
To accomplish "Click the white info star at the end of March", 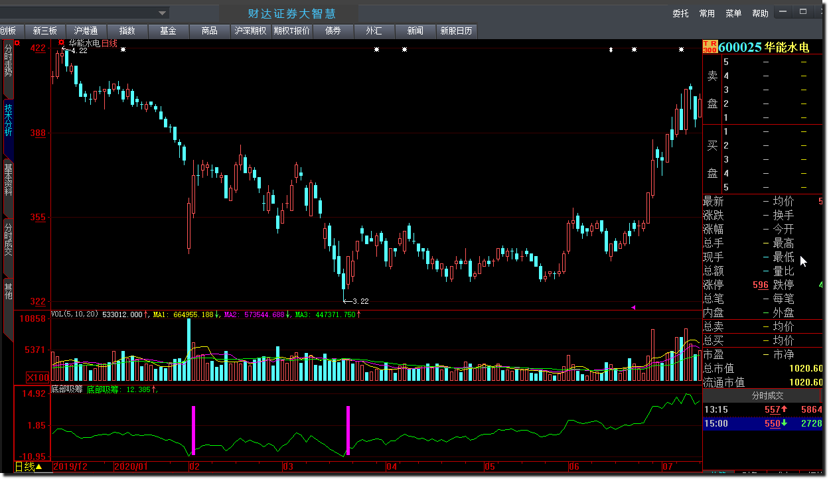I will [x=404, y=50].
